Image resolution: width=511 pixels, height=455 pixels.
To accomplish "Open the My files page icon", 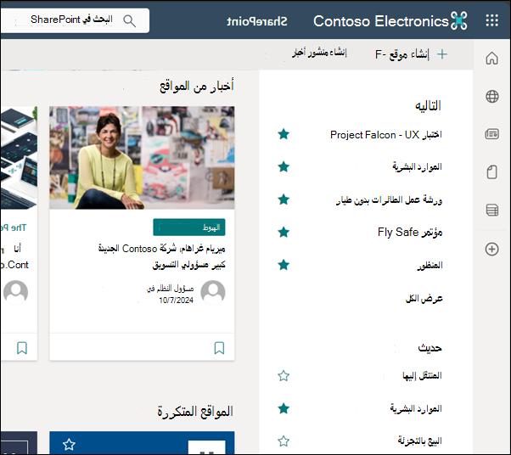I will (x=491, y=171).
